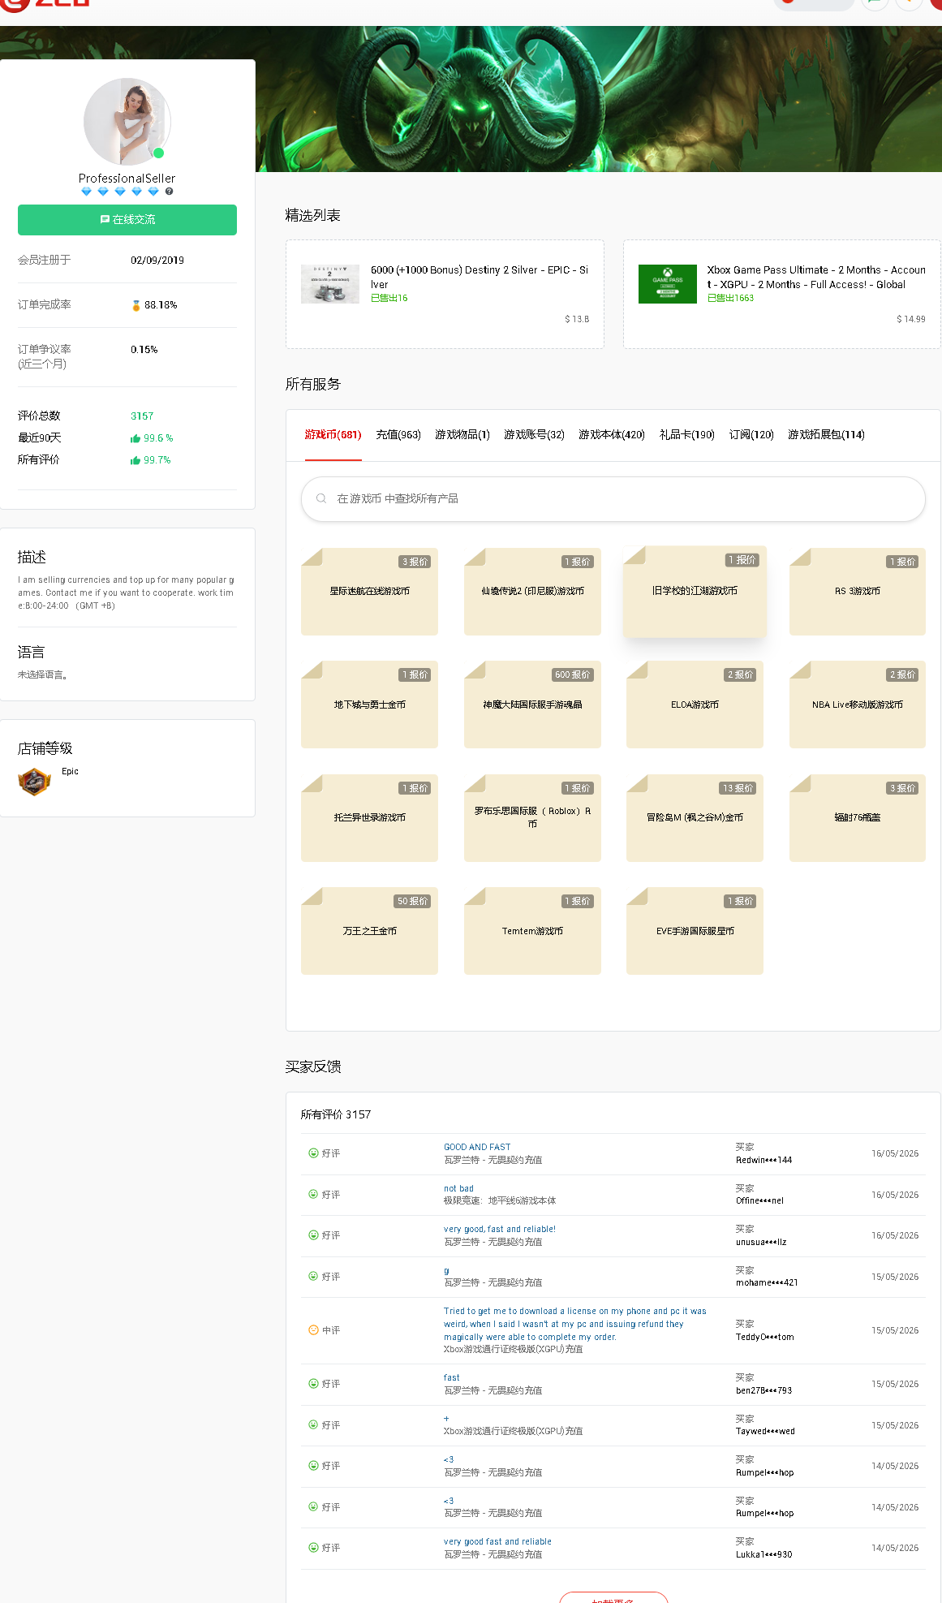
Task: Open the 神魔大陆国际服手游魂晶 folder card
Action: 532,705
